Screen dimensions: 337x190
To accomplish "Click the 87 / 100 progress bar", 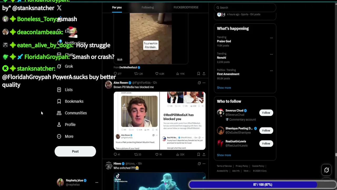I will coord(262,185).
